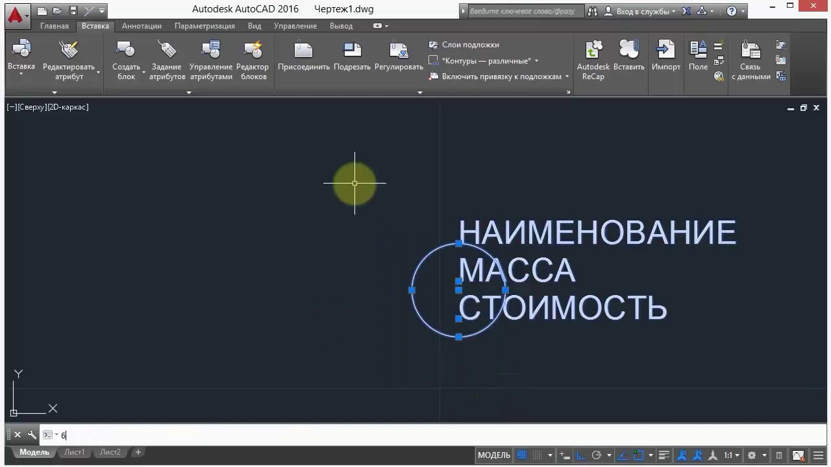Click the Save quick-access icon
Screen dimensions: 831x467
point(73,10)
